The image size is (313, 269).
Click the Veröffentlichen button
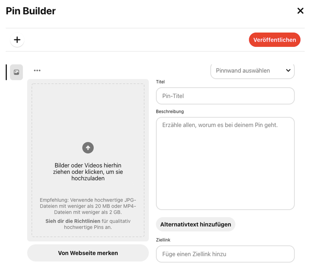point(275,40)
